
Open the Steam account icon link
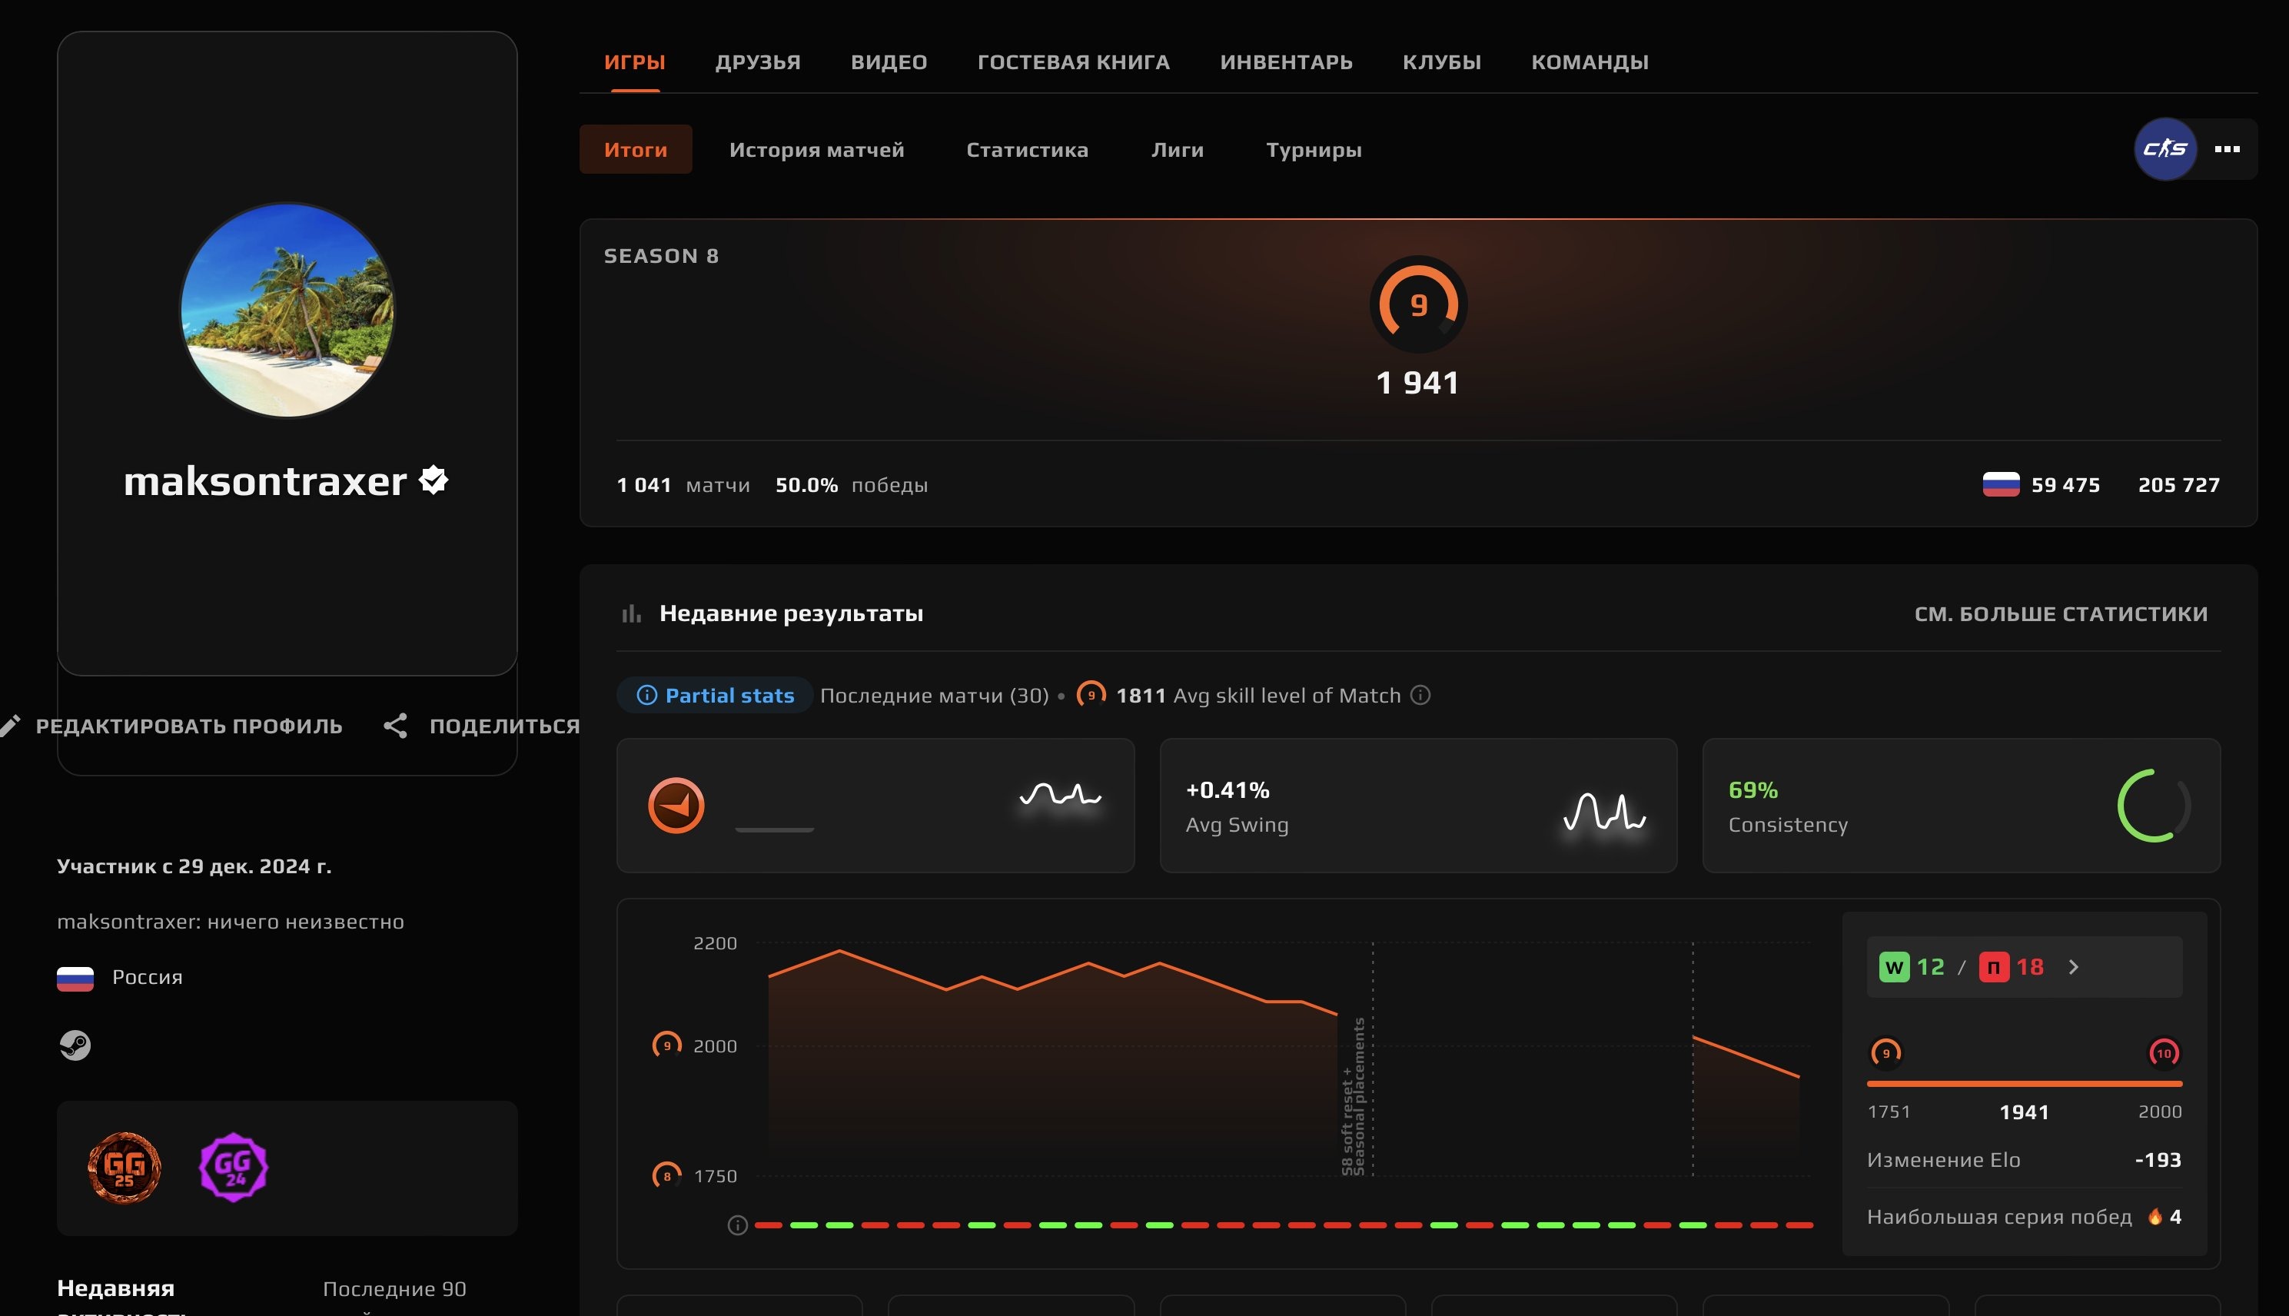point(75,1045)
